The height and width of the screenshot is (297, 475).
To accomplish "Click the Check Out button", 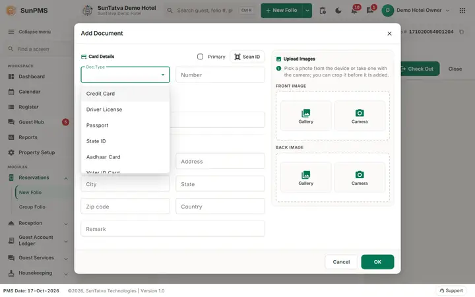I will click(x=420, y=69).
